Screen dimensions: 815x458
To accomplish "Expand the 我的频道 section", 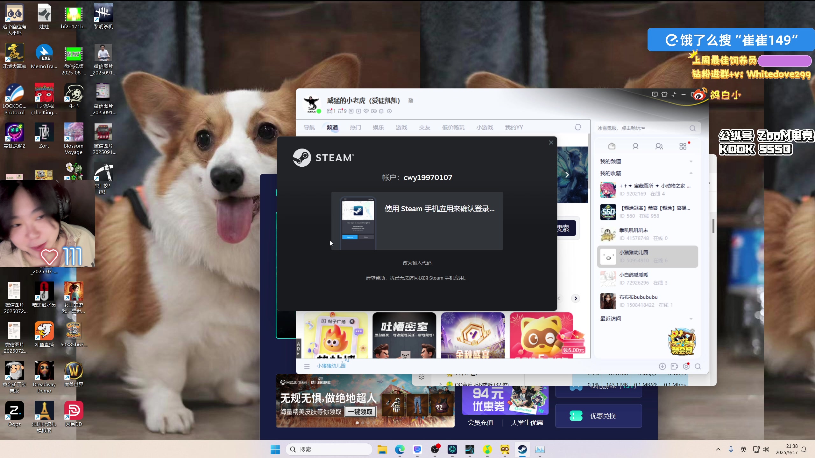I will click(646, 161).
